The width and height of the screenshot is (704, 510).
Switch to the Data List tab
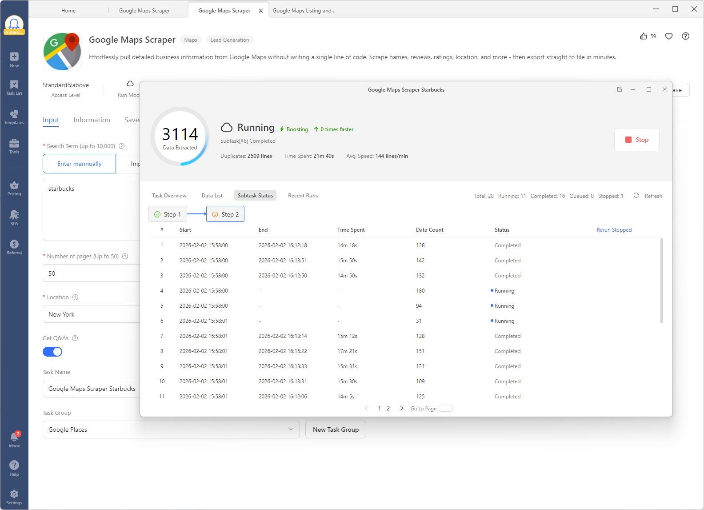coord(212,196)
